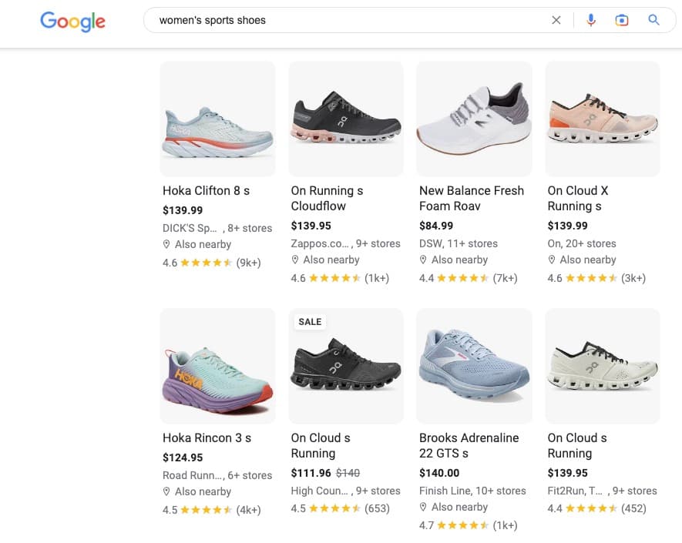Clear the search query with the X icon
The image size is (682, 543).
(x=556, y=20)
